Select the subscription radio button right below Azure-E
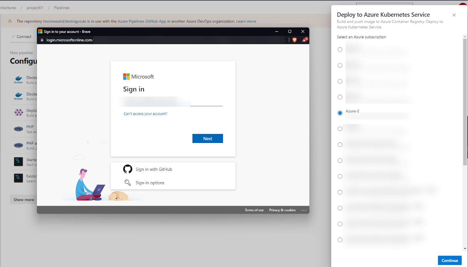Image resolution: width=468 pixels, height=267 pixels. click(340, 129)
